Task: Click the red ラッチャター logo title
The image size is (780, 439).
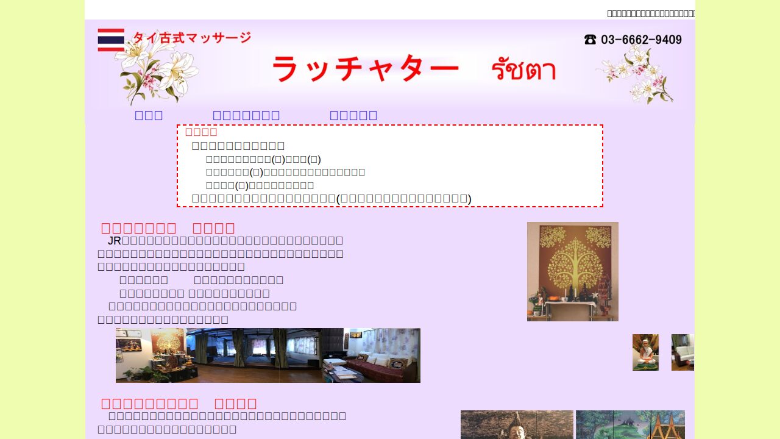Action: (364, 69)
